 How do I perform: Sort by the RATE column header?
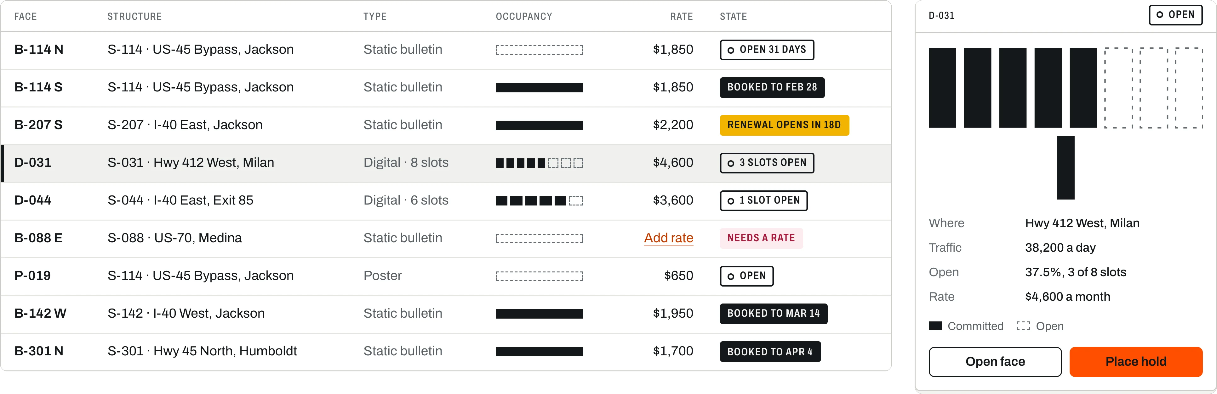(681, 16)
